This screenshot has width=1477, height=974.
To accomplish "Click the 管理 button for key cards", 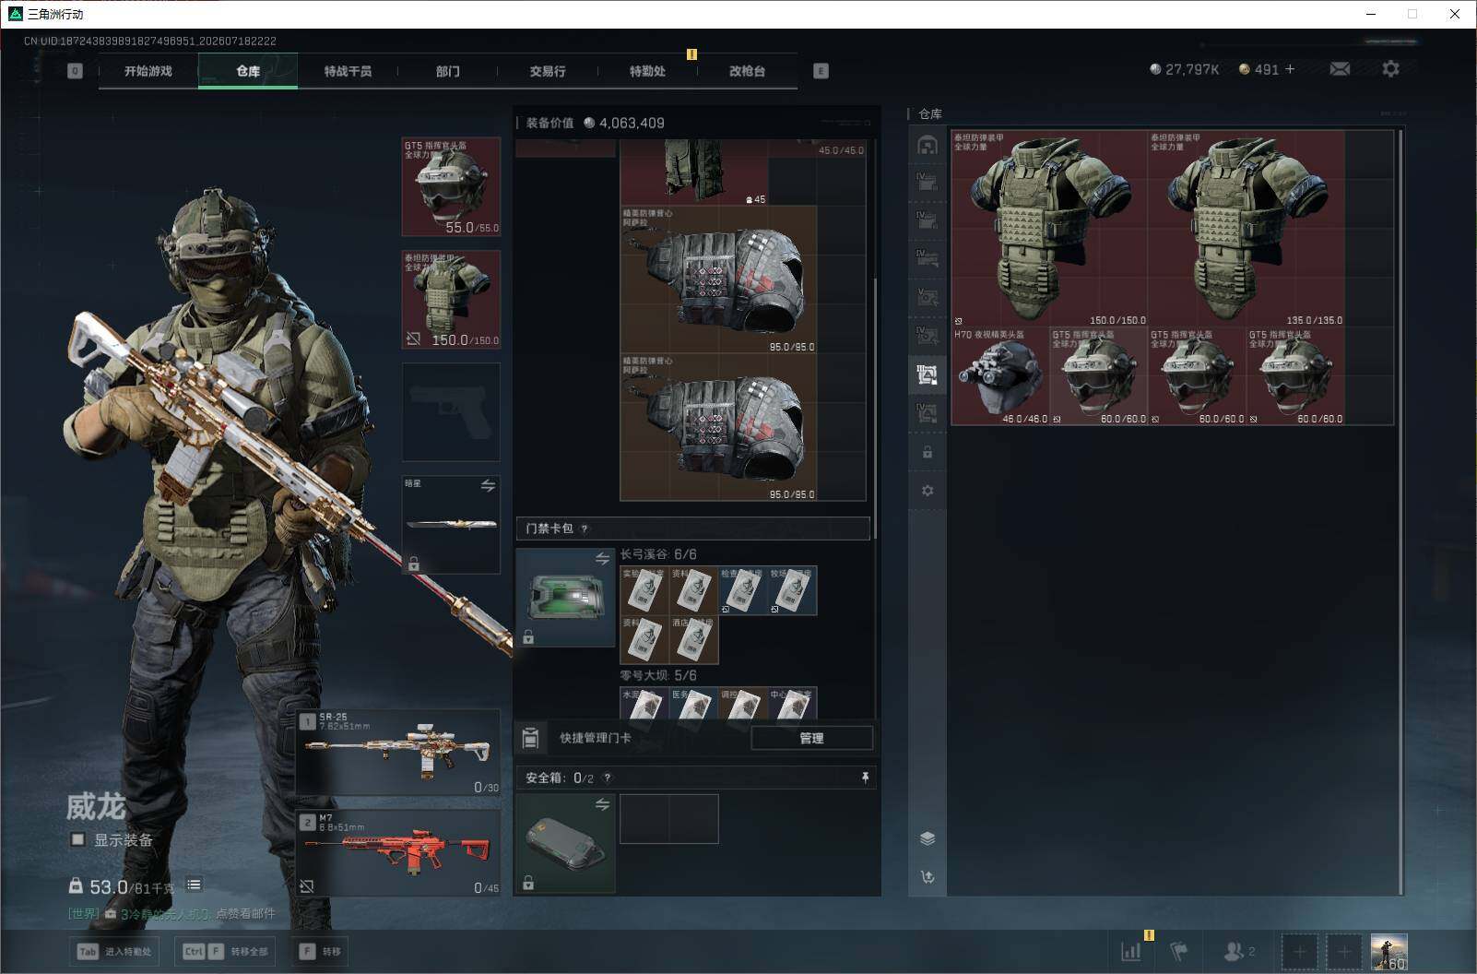I will point(811,738).
